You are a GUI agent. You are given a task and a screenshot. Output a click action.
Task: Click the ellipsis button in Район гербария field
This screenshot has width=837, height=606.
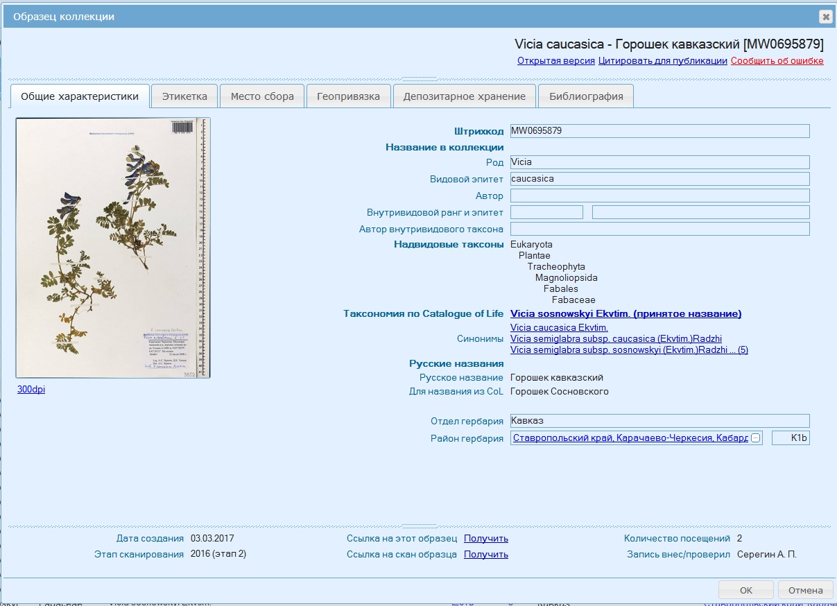click(755, 438)
